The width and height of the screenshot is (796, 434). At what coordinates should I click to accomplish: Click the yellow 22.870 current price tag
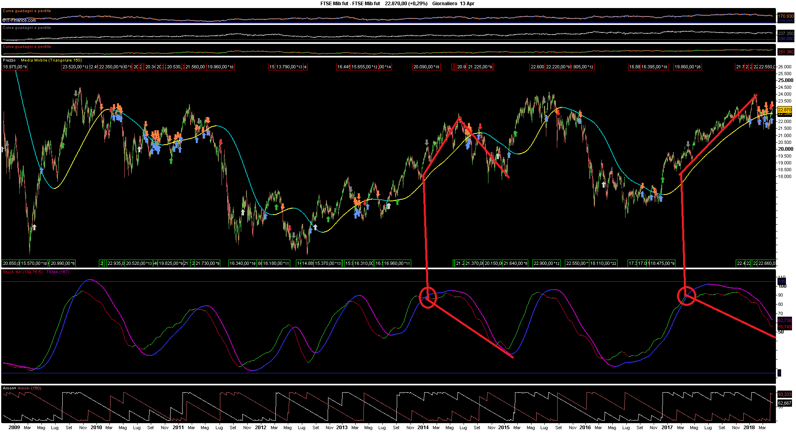[x=784, y=110]
